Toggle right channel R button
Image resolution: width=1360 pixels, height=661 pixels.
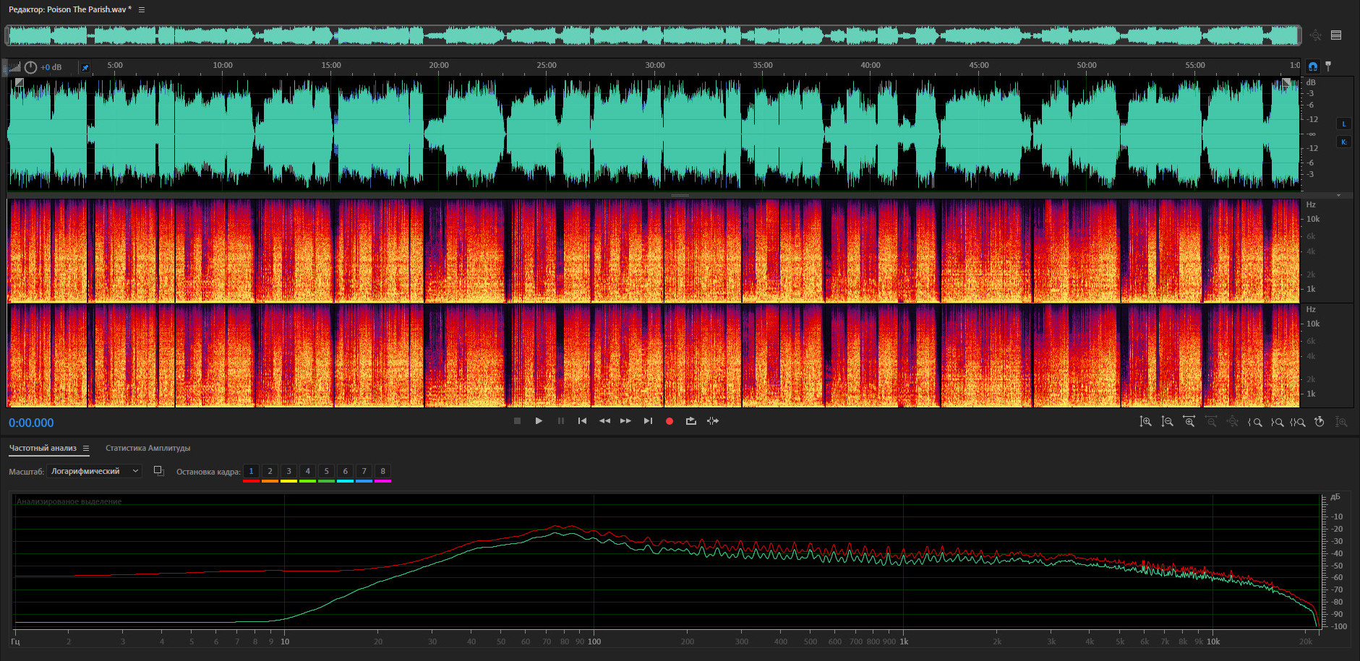[1344, 142]
